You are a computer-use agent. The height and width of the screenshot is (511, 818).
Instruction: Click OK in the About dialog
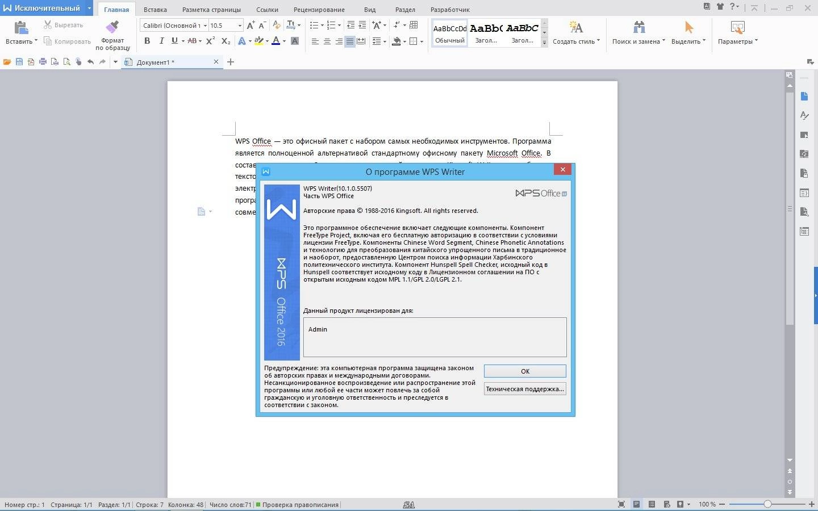pyautogui.click(x=525, y=371)
